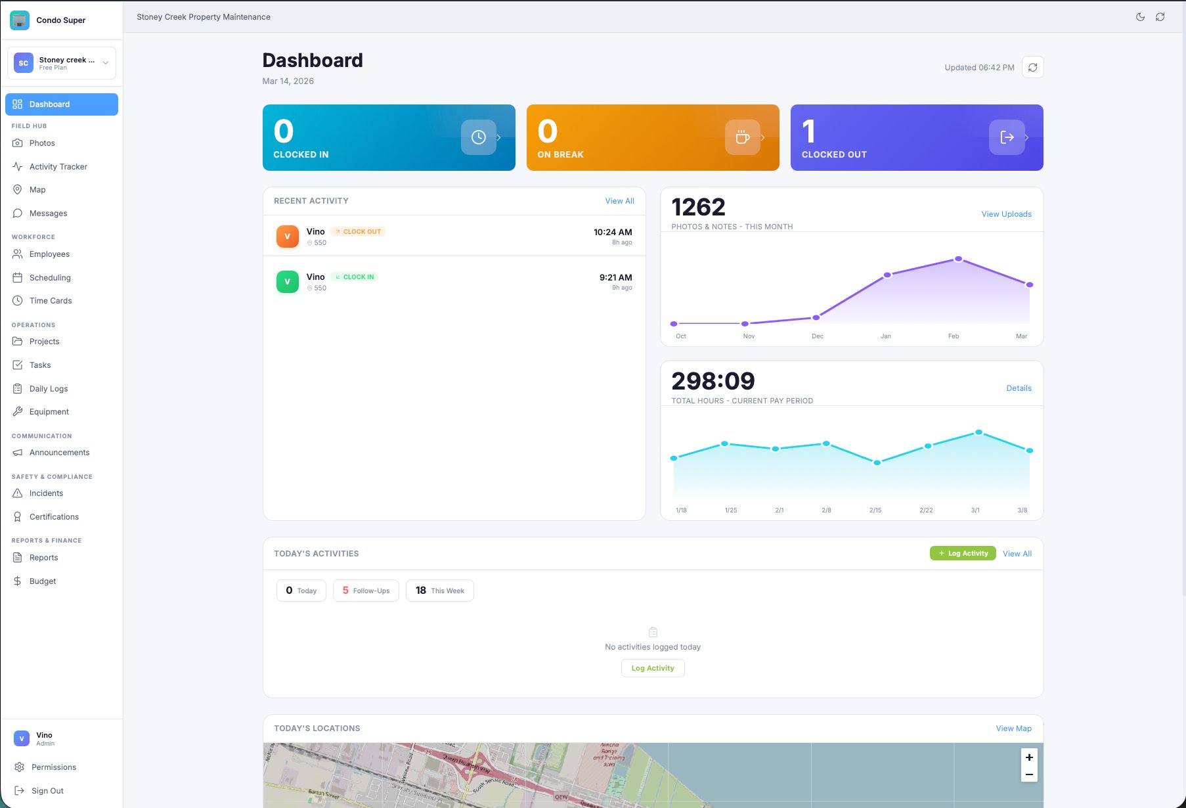Screen dimensions: 1186x808
Task: Open Incidents warning triangle icon
Action: pyautogui.click(x=18, y=493)
